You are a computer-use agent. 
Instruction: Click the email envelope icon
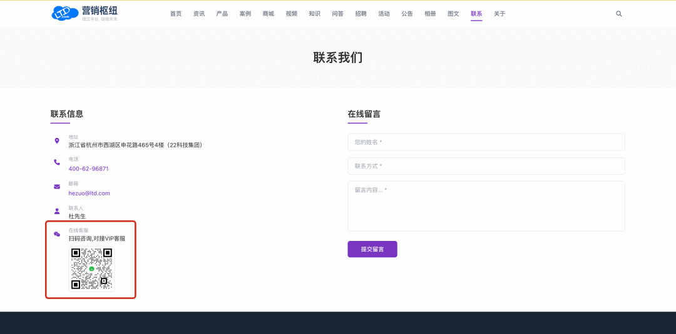click(57, 187)
